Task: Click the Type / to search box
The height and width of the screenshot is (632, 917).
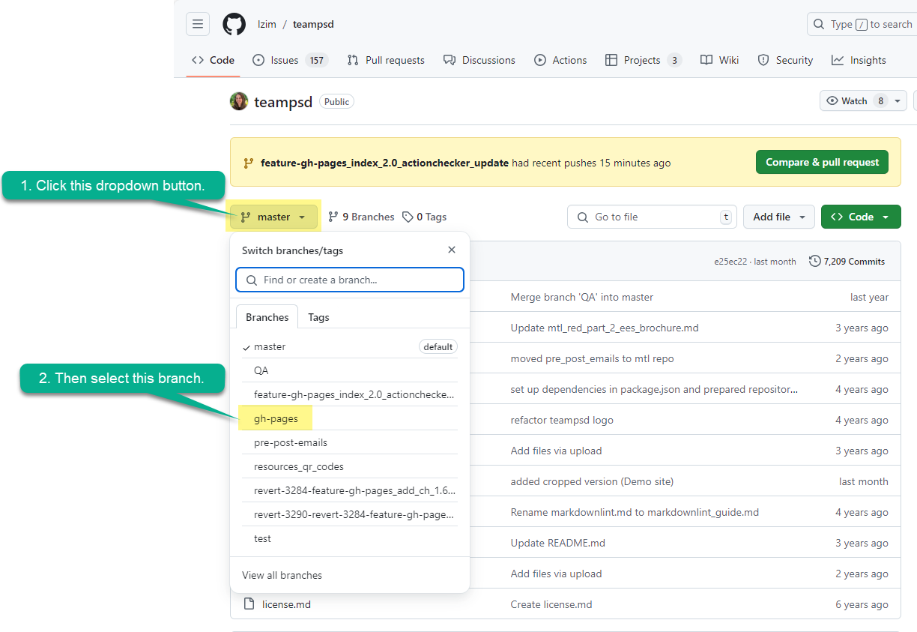Action: [x=862, y=24]
